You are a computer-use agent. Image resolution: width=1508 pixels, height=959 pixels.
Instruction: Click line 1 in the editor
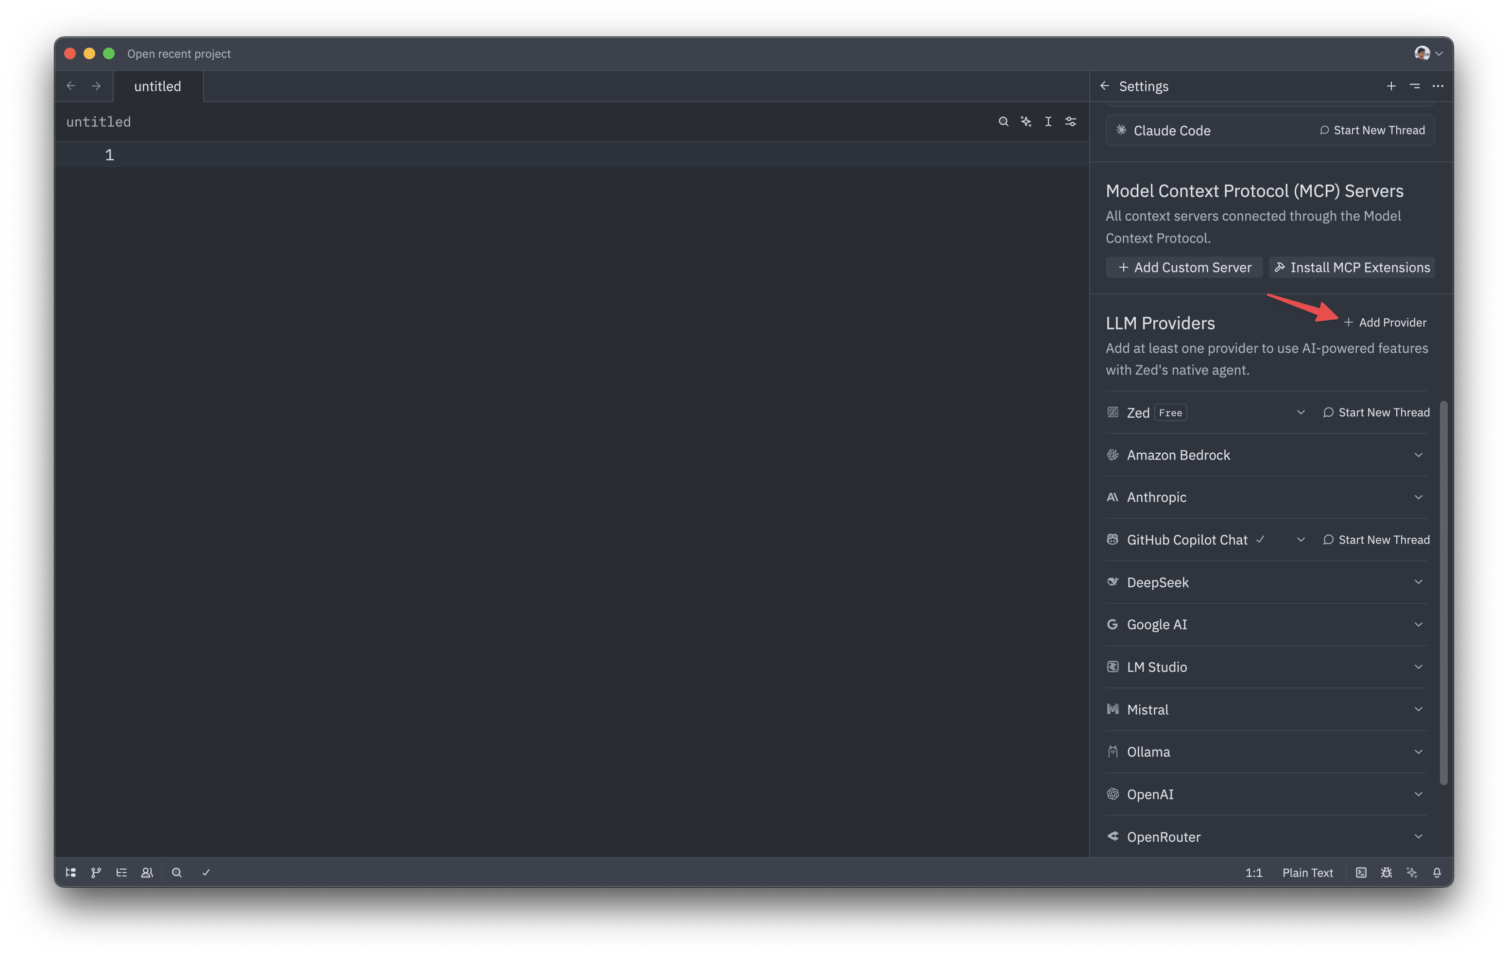(571, 154)
